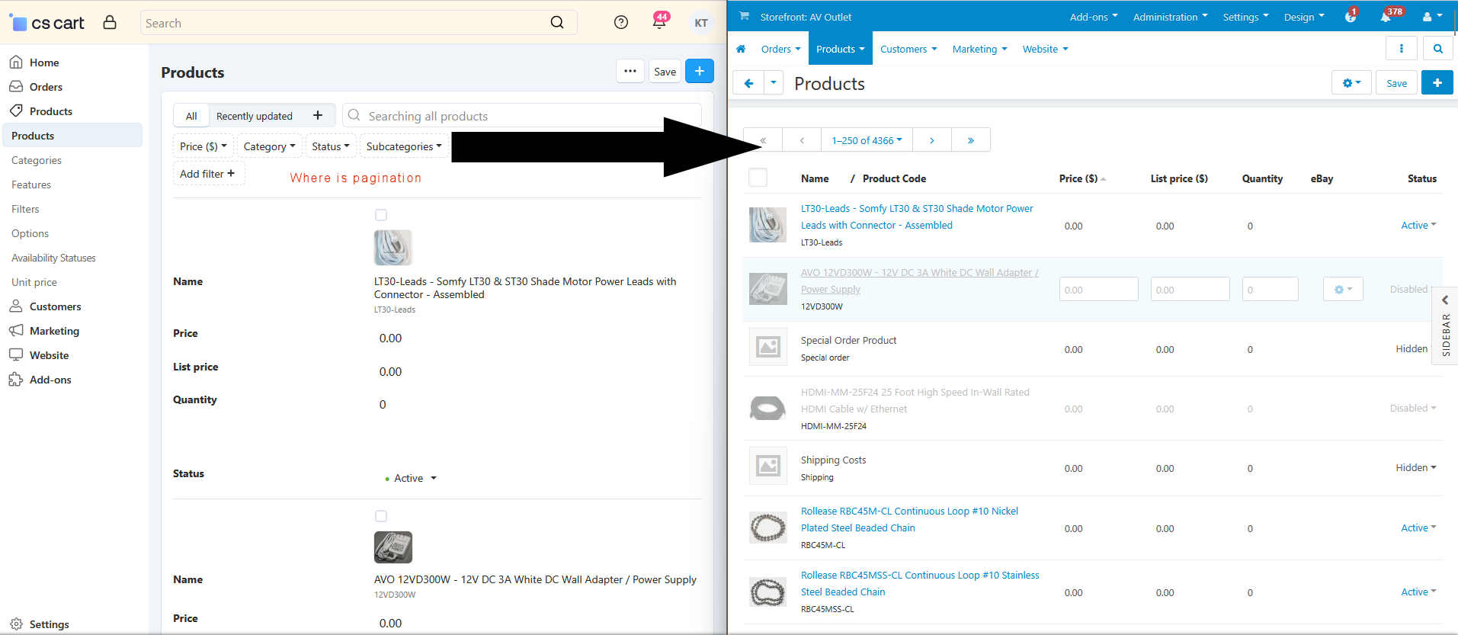This screenshot has height=635, width=1458.
Task: Open Active status dropdown for RBC45M-CL row
Action: coord(1418,528)
